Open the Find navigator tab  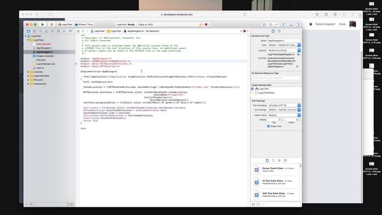coord(41,31)
